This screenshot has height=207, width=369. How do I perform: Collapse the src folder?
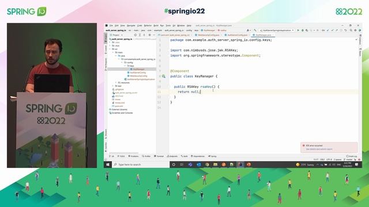click(x=110, y=49)
